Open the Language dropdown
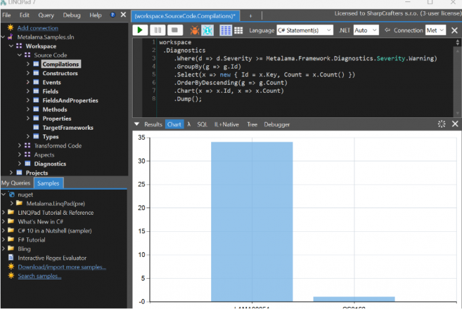This screenshot has height=309, width=462. pyautogui.click(x=304, y=30)
